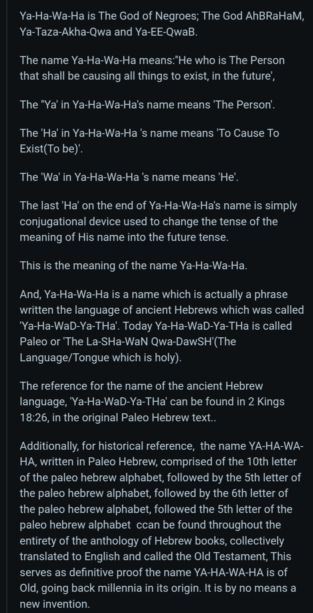Click the opening paragraph about The God AhBRaHaM
313x613 pixels.
click(x=162, y=24)
